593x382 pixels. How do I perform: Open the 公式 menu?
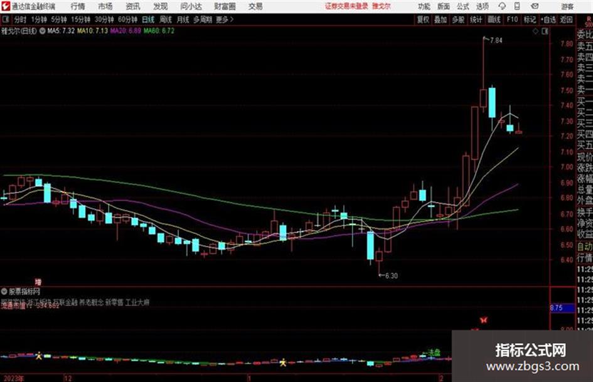click(462, 6)
